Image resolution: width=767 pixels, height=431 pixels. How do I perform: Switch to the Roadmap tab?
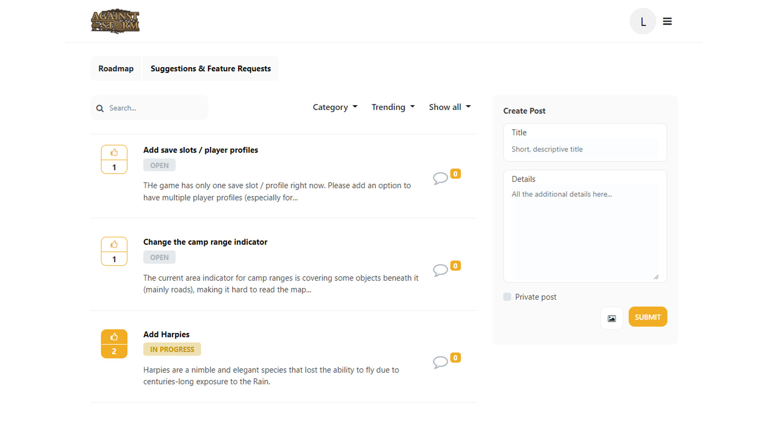[x=116, y=69]
